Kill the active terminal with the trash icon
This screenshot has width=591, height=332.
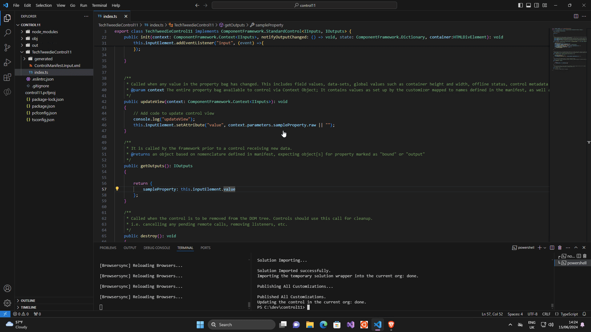tap(560, 247)
